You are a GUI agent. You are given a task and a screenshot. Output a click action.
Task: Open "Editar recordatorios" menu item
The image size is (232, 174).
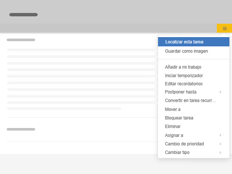tap(184, 84)
